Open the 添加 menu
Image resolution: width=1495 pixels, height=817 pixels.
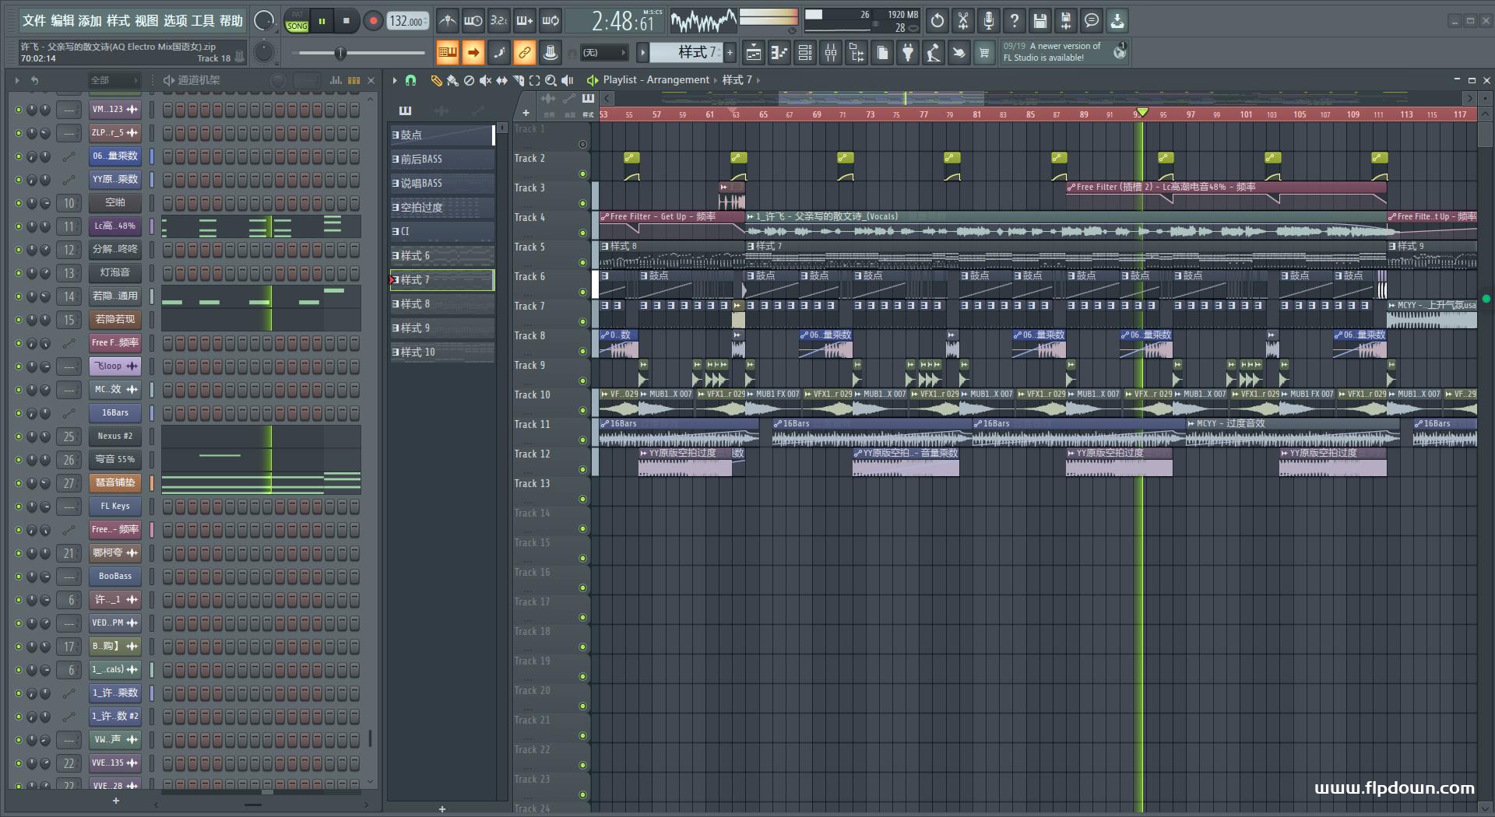click(x=90, y=21)
